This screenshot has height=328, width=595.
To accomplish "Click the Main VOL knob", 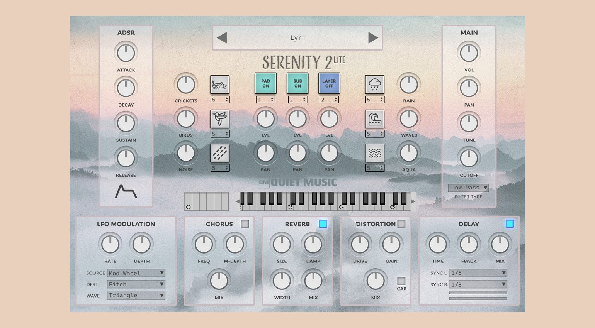I will (x=469, y=53).
